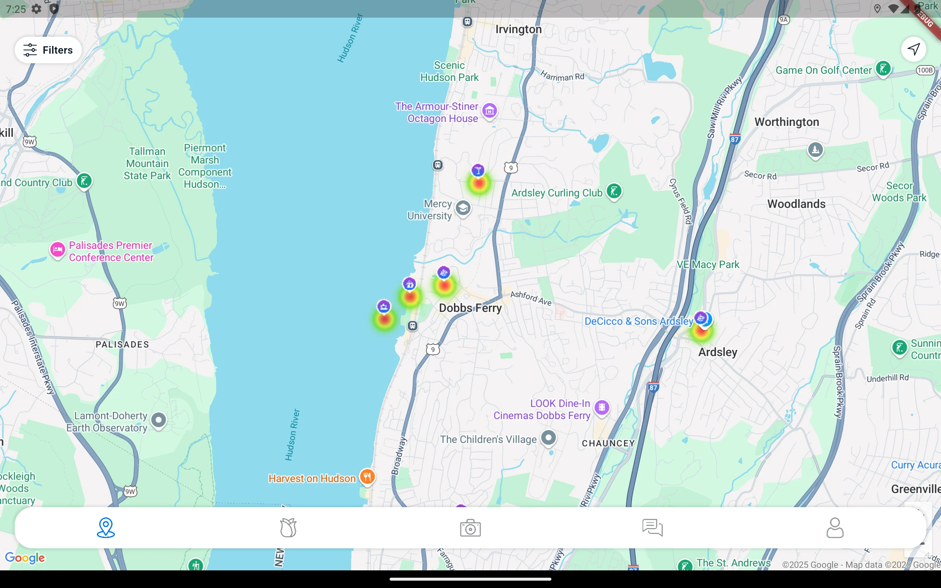This screenshot has height=588, width=941.
Task: Click the VE Macy Park label
Action: coord(708,265)
